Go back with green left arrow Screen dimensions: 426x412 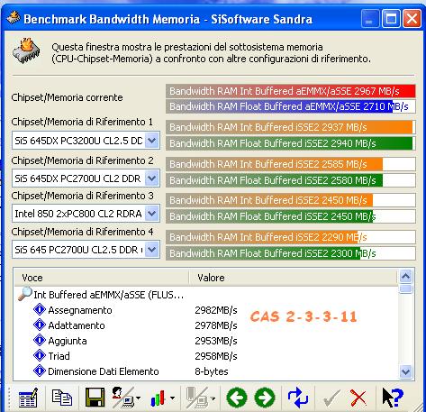coord(237,398)
